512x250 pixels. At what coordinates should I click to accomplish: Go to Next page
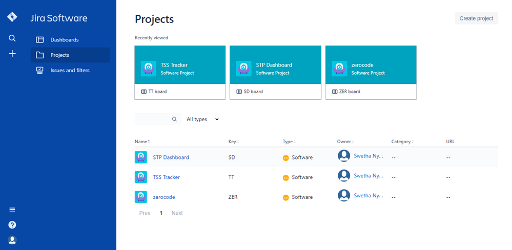(x=177, y=213)
